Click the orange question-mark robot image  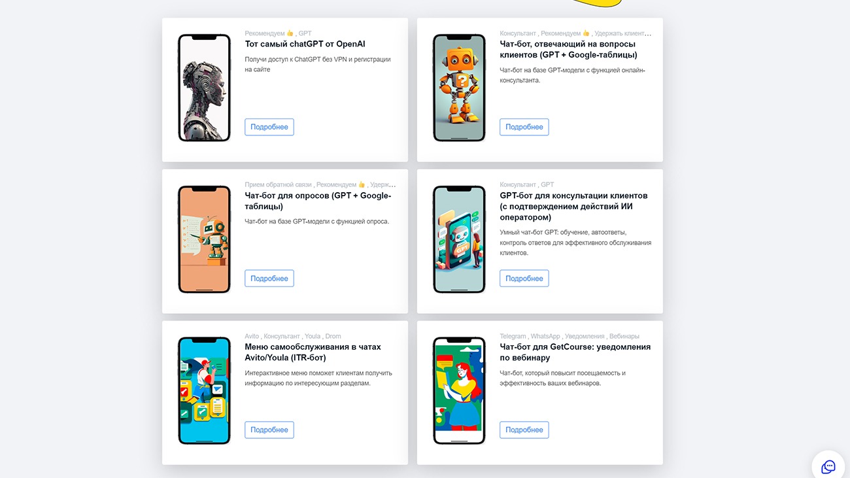coord(460,88)
